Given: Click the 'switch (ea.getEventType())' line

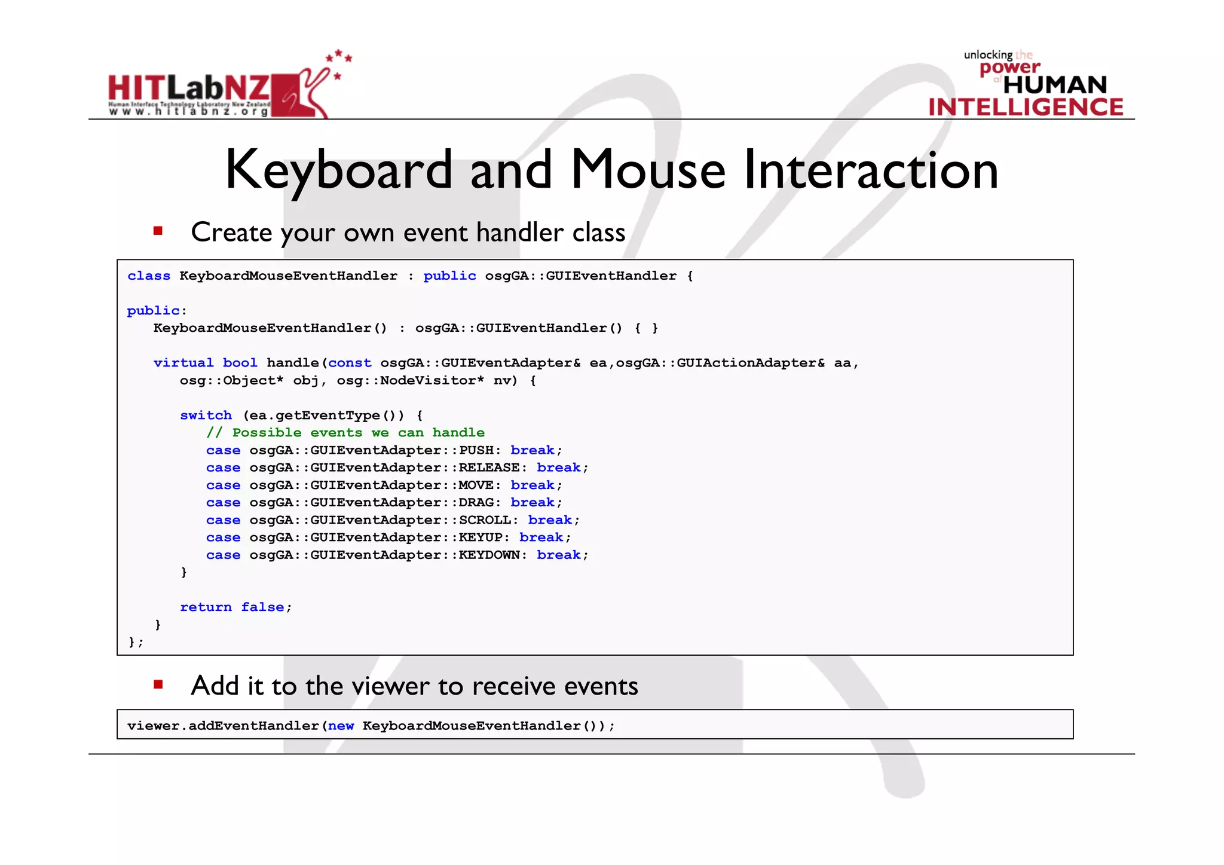Looking at the screenshot, I should (301, 415).
